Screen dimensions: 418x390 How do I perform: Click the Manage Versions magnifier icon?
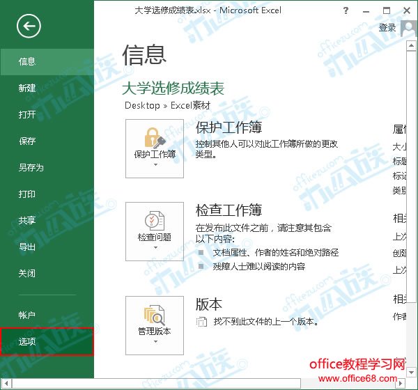pos(155,315)
